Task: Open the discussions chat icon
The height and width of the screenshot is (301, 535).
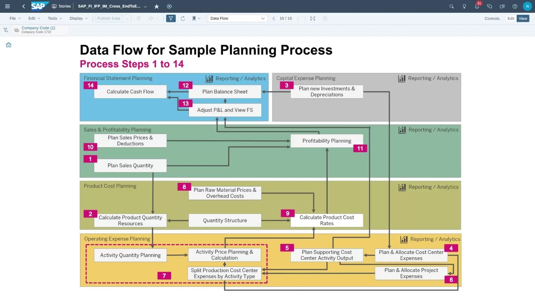Action: pyautogui.click(x=489, y=6)
